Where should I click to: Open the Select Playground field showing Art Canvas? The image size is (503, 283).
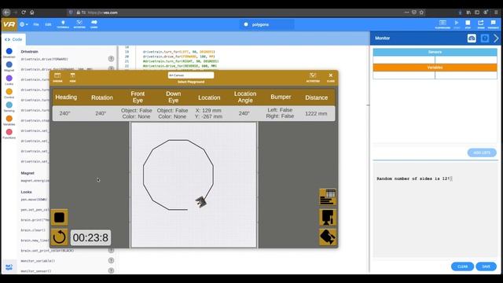[x=191, y=75]
